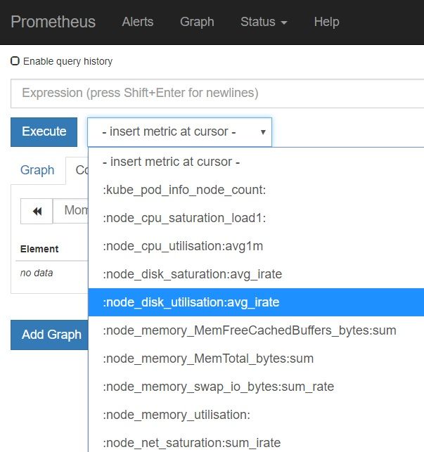Screen dimensions: 424x452
Task: Focus the Expression input field
Action: click(217, 93)
